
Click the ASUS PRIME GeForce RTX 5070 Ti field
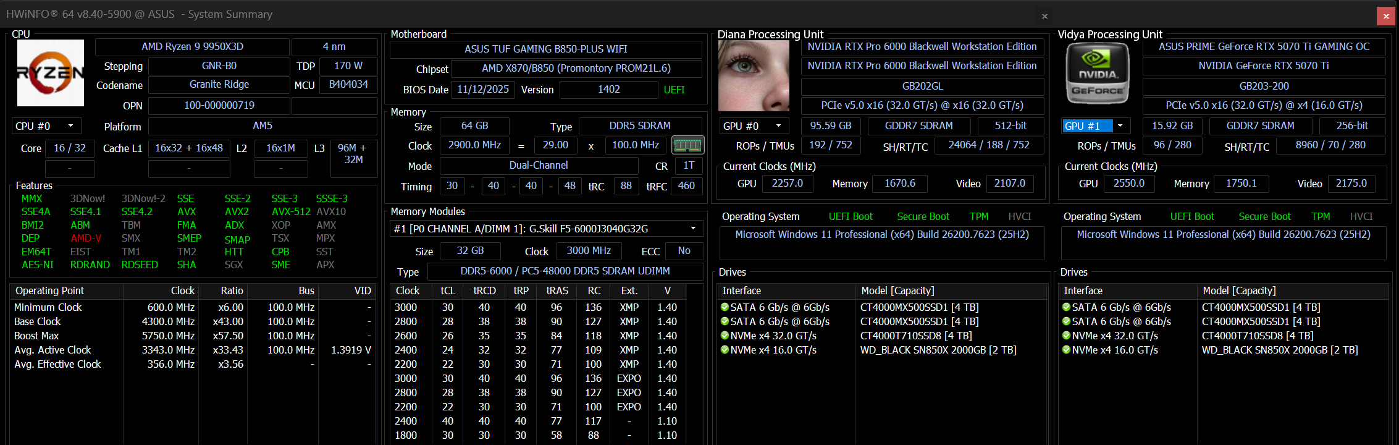point(1264,47)
